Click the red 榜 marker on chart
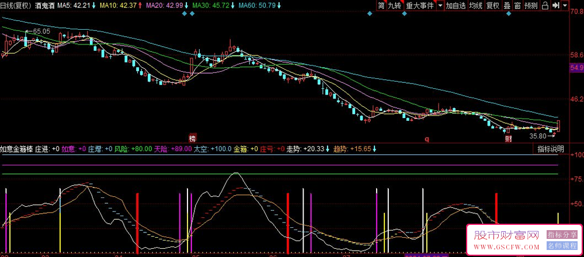 pyautogui.click(x=192, y=137)
